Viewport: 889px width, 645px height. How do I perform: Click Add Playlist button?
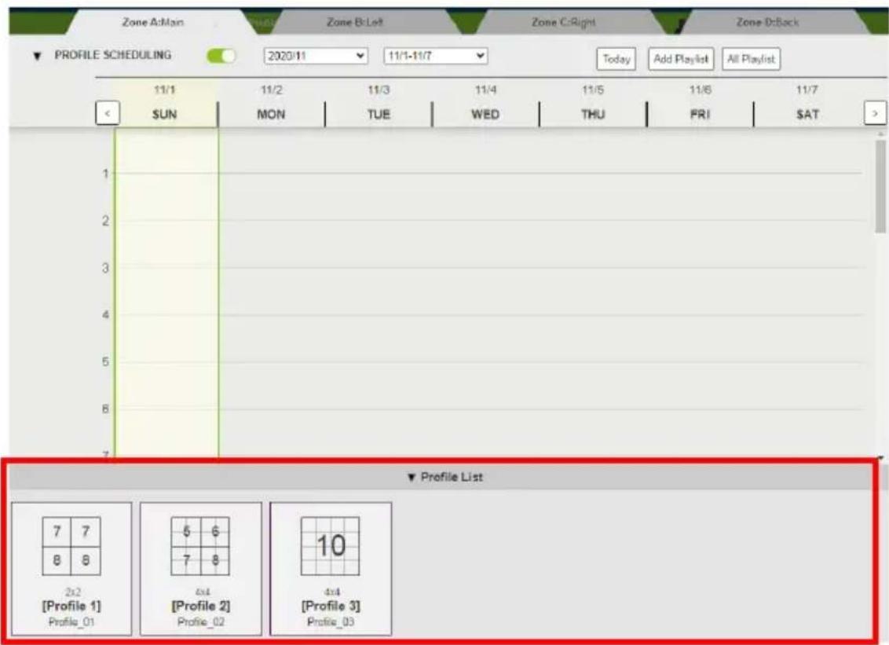[681, 59]
